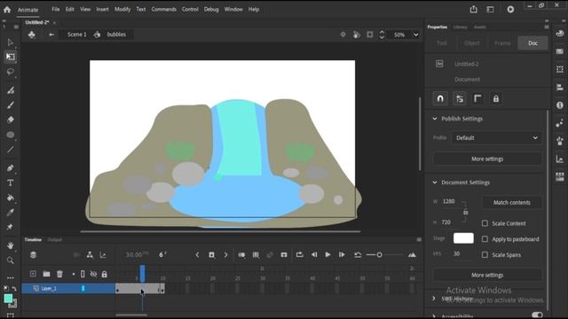
Task: Step forward one frame
Action: click(x=342, y=255)
